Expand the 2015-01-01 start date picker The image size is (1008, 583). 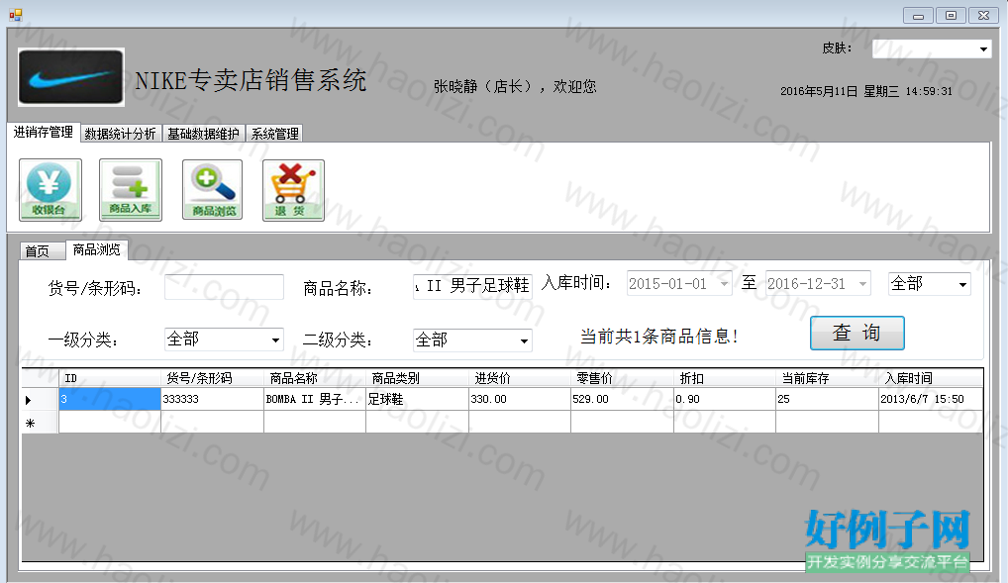pos(725,283)
